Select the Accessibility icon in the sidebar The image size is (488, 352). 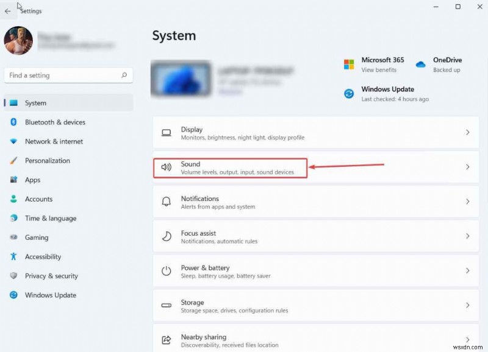coord(12,256)
